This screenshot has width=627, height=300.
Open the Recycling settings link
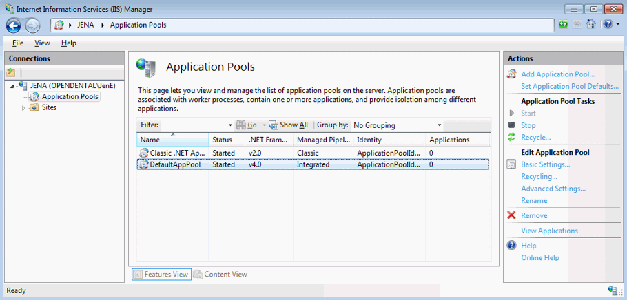coord(539,177)
